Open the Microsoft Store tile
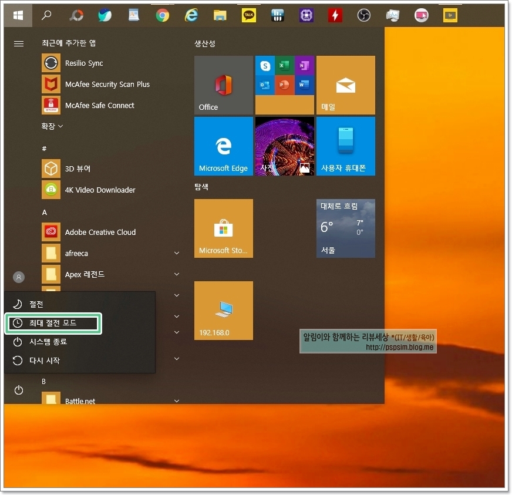512x495 pixels. point(224,228)
